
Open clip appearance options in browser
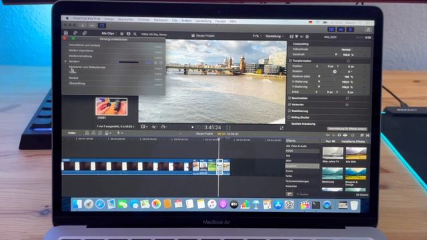(x=128, y=34)
